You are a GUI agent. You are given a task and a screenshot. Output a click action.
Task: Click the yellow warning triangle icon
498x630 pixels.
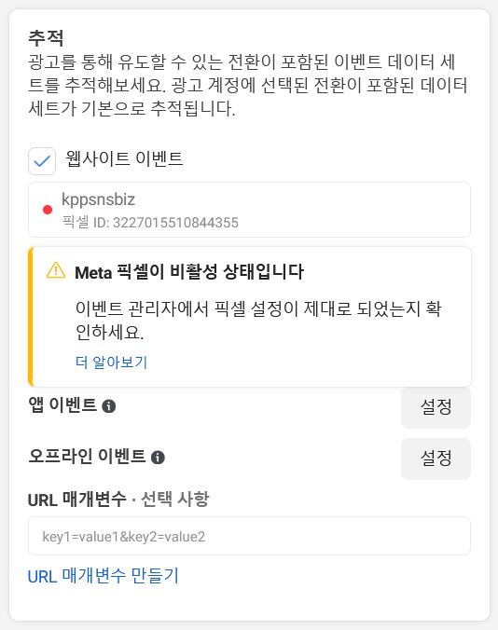click(56, 270)
